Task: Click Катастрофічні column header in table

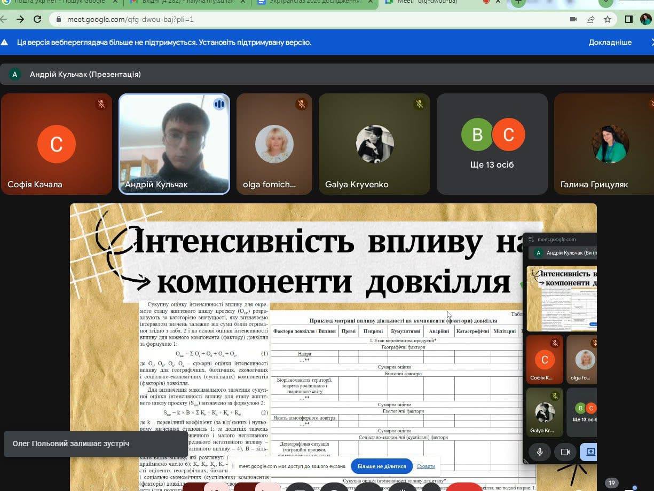Action: click(472, 331)
